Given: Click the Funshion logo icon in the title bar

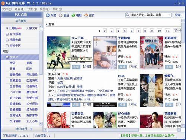Looking at the screenshot, I should coord(3,3).
